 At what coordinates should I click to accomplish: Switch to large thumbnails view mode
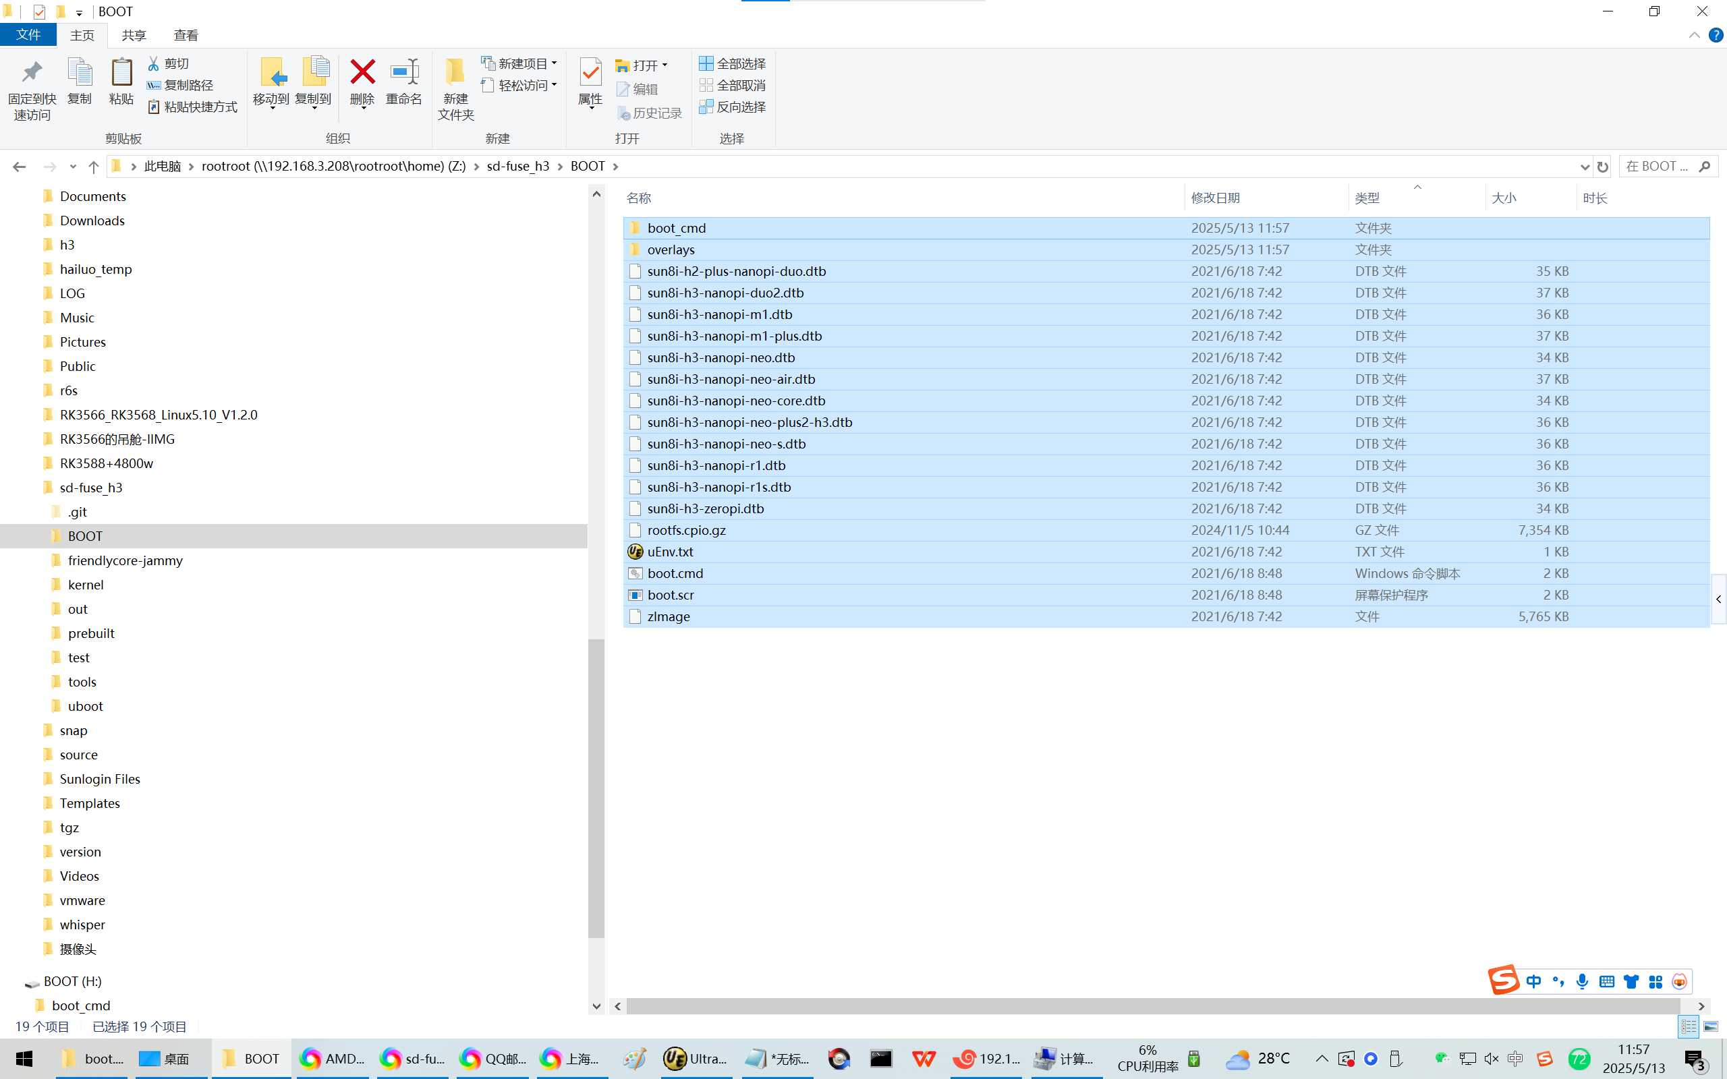pos(1711,1026)
